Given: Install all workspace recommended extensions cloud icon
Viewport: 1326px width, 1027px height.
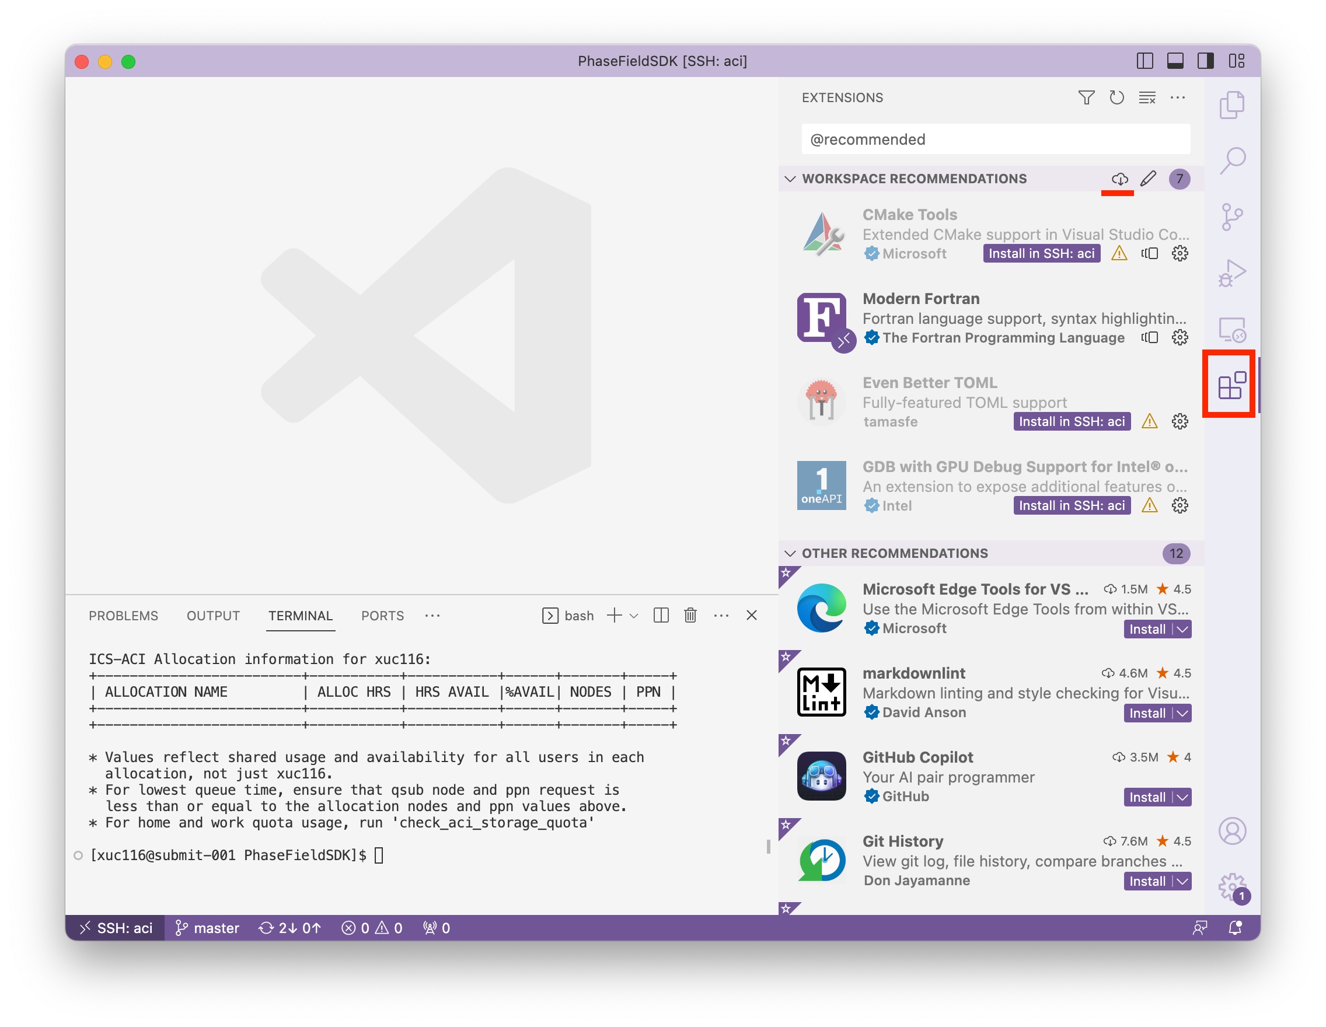Looking at the screenshot, I should point(1119,179).
